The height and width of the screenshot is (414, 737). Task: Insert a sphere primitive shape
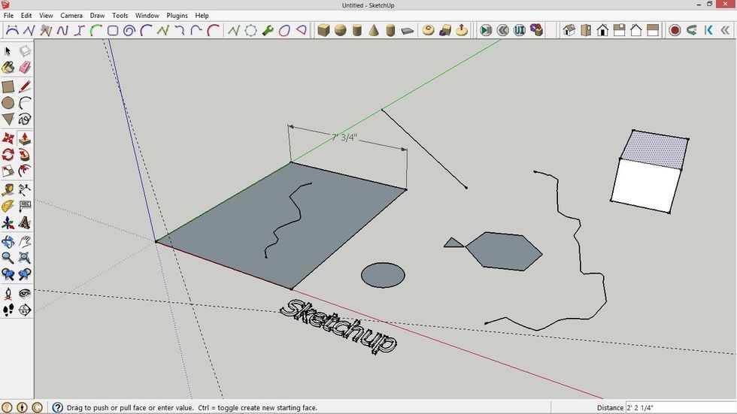tap(340, 31)
